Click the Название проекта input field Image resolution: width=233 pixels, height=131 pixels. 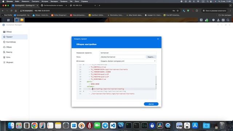click(x=128, y=53)
